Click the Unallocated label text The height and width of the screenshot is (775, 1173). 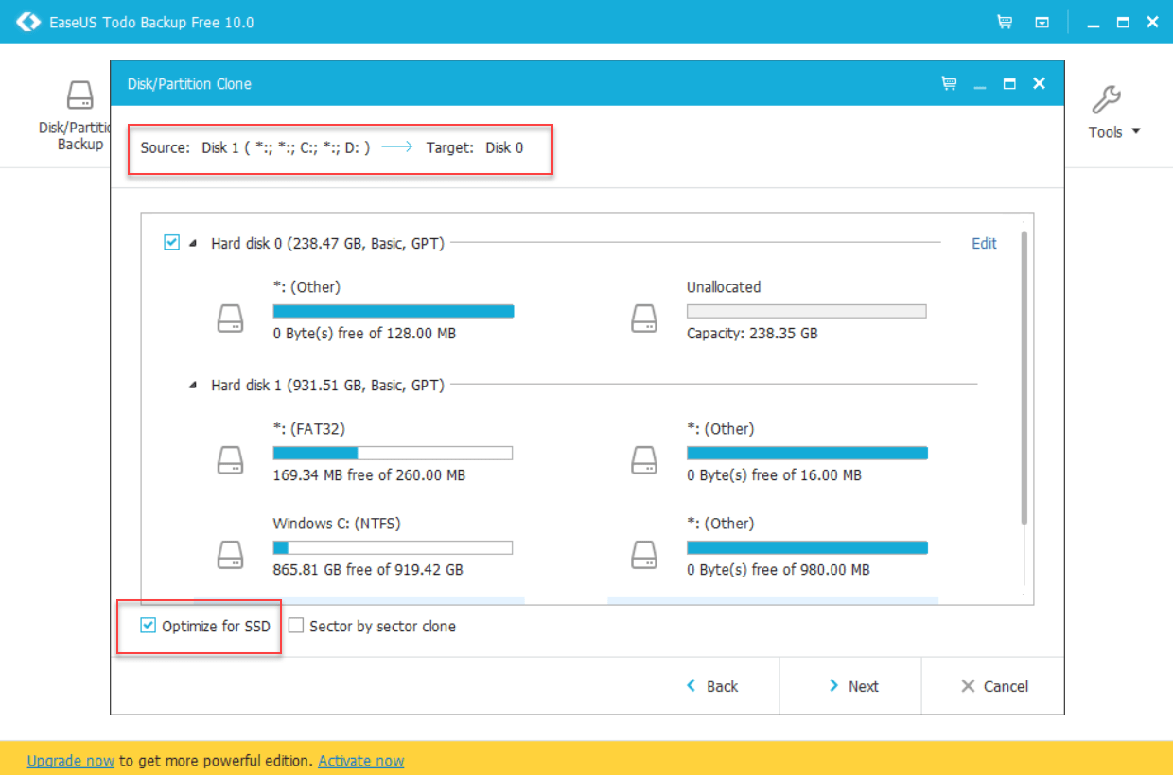click(724, 286)
